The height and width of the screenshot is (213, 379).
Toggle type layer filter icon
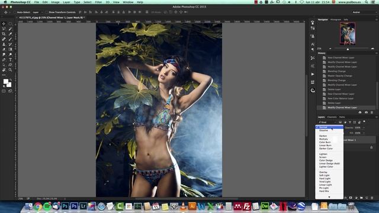350,122
